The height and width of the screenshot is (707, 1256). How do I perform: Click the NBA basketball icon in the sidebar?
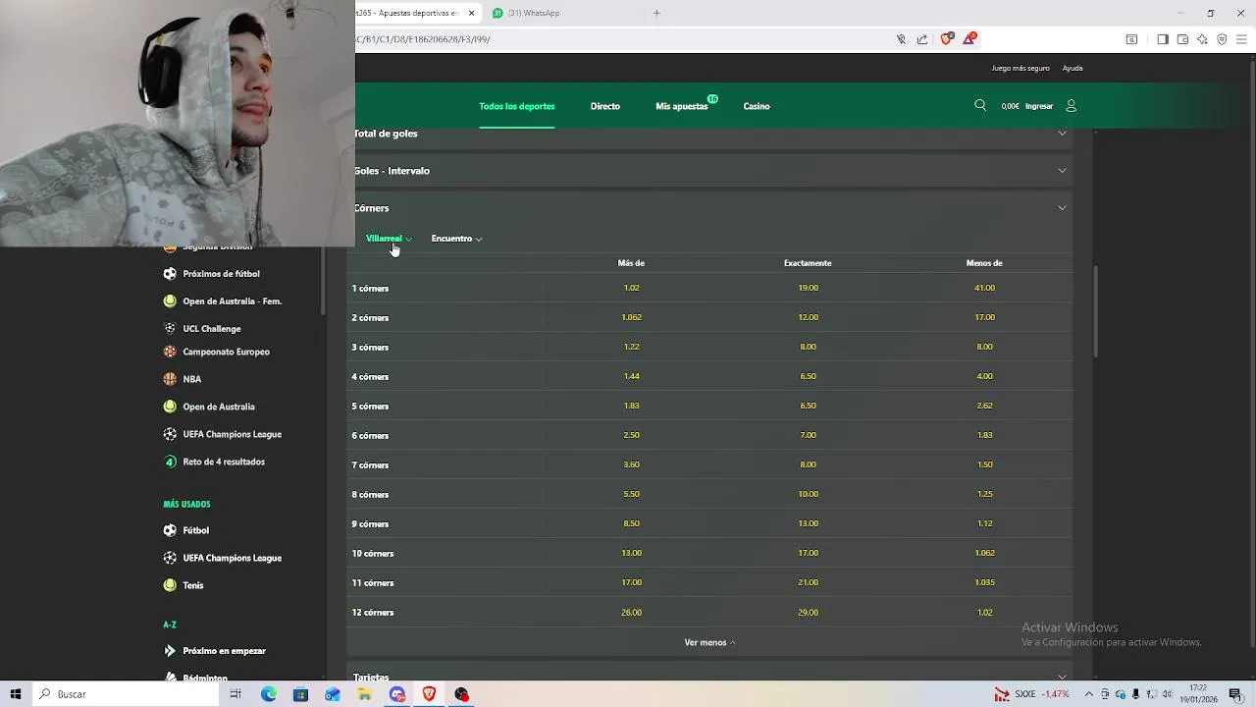pos(170,379)
